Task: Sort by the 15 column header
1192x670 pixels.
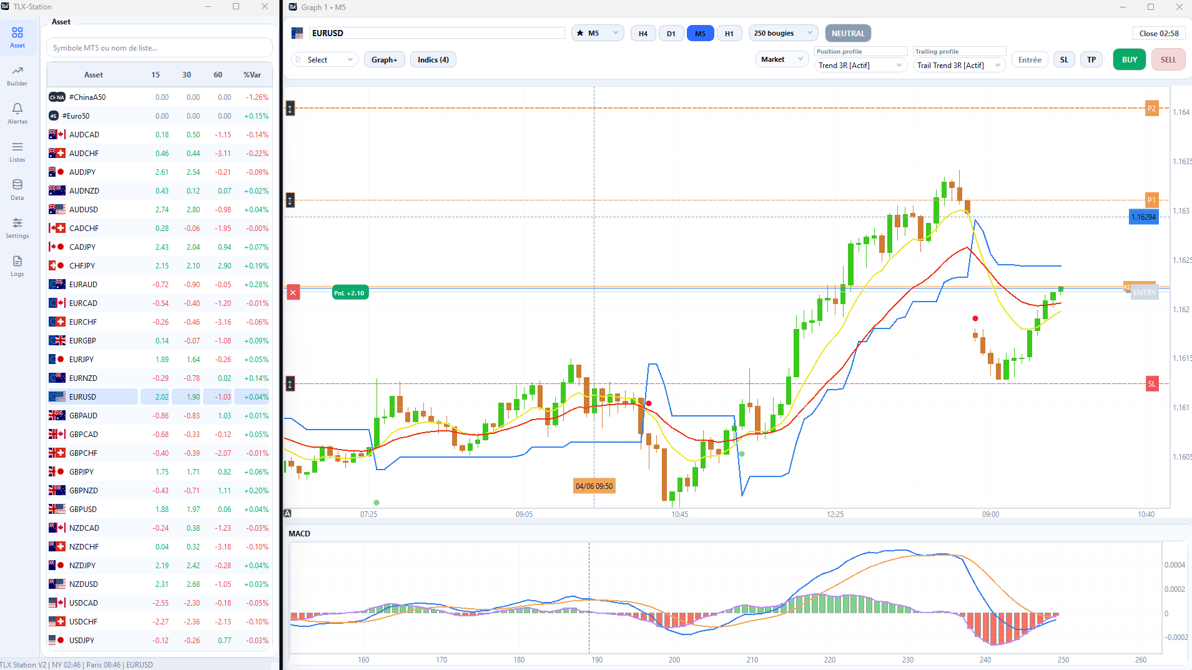Action: click(x=155, y=75)
